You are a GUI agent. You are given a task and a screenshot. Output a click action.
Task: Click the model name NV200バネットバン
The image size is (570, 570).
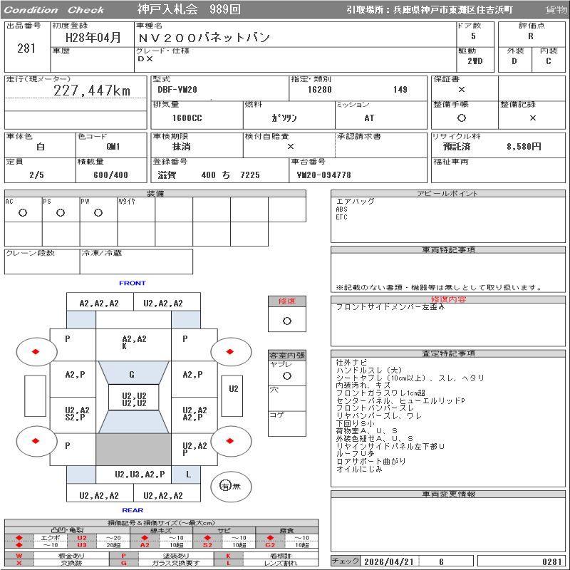pyautogui.click(x=204, y=38)
